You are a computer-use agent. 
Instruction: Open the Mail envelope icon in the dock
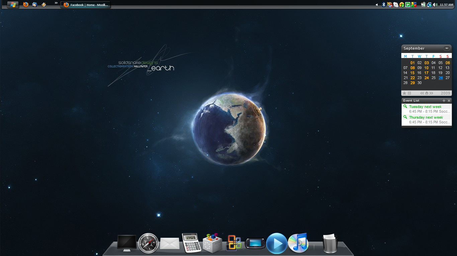coord(170,243)
